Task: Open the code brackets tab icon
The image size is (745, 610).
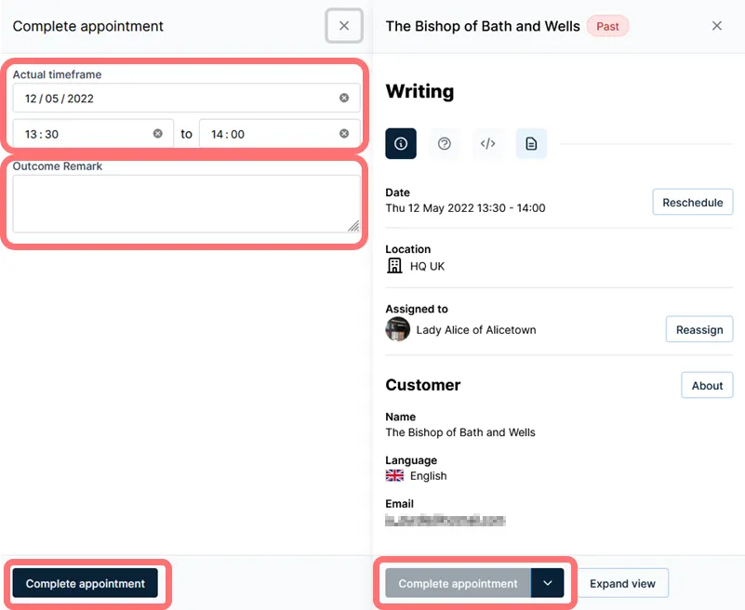Action: [x=488, y=143]
